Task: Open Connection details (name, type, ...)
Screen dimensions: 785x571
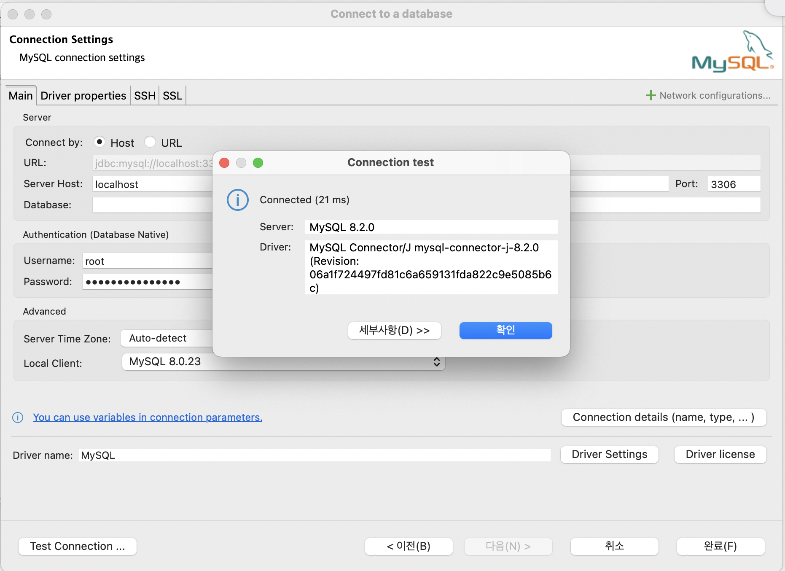Action: coord(664,417)
